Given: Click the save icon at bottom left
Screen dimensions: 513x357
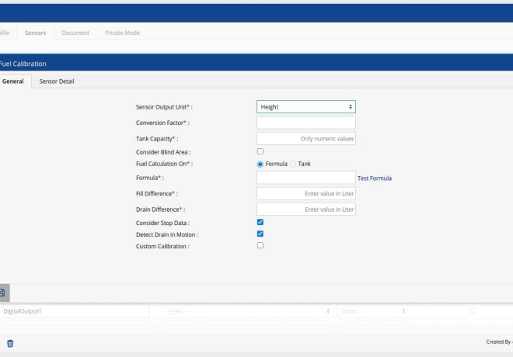Looking at the screenshot, I should click(3, 293).
